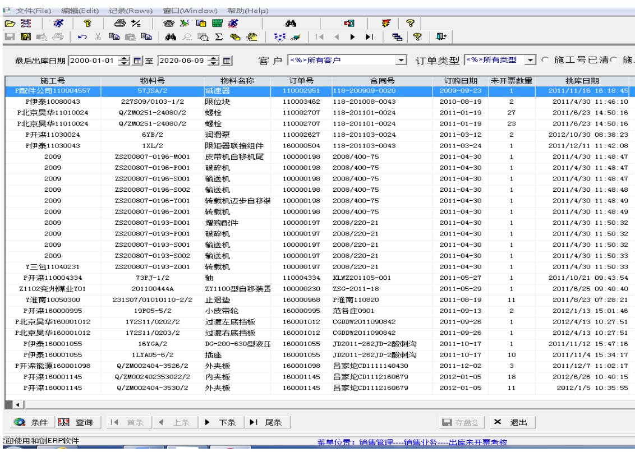635x452 pixels.
Task: Open the 编辑(Edit) menu
Action: click(x=80, y=11)
